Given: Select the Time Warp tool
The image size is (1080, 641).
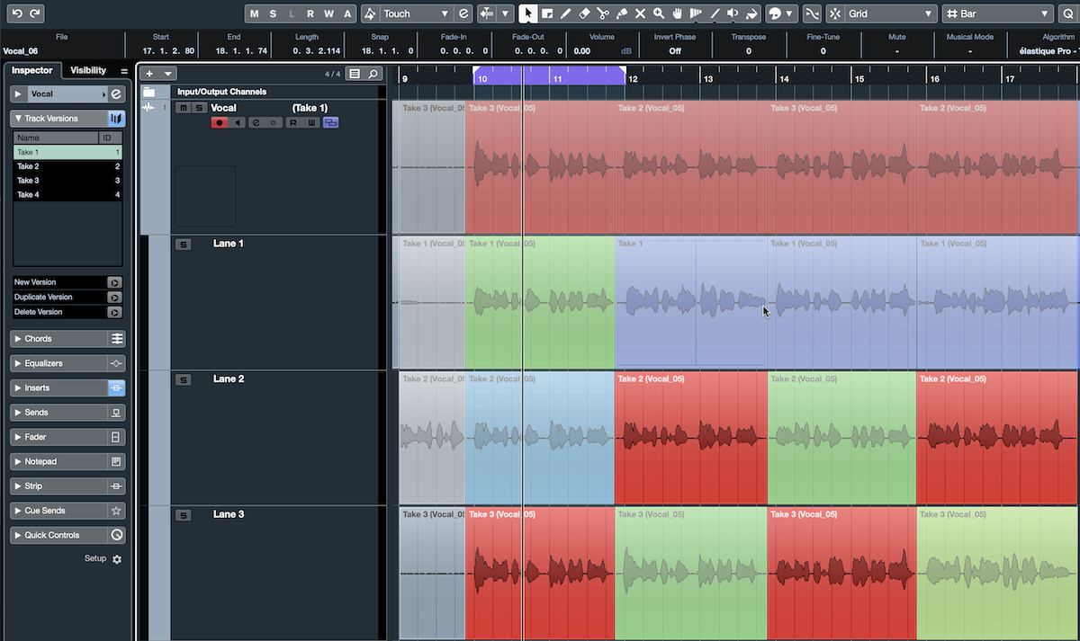Looking at the screenshot, I should click(696, 13).
